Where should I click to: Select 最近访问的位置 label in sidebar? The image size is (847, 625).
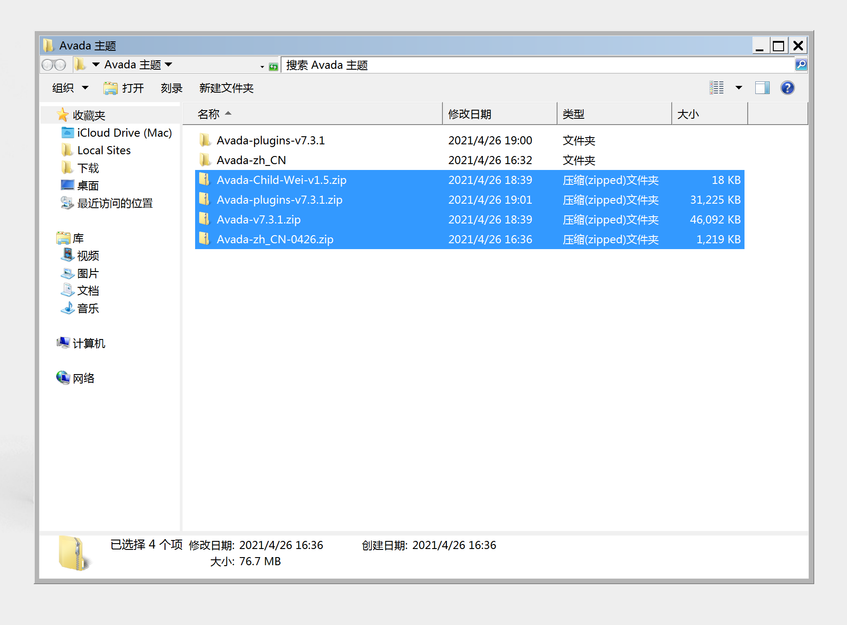coord(115,203)
